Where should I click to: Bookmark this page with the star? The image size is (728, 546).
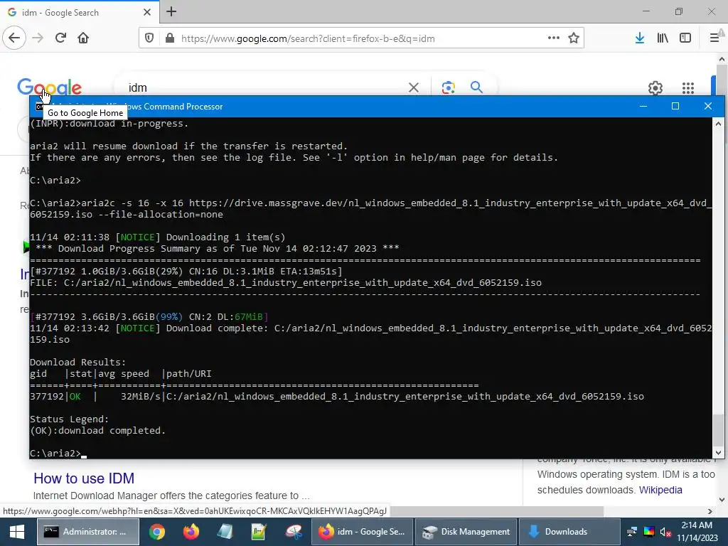(574, 38)
